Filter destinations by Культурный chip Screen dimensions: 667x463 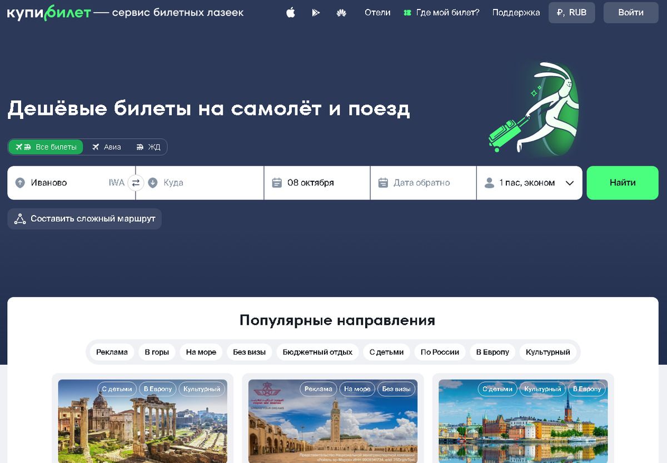pyautogui.click(x=548, y=352)
